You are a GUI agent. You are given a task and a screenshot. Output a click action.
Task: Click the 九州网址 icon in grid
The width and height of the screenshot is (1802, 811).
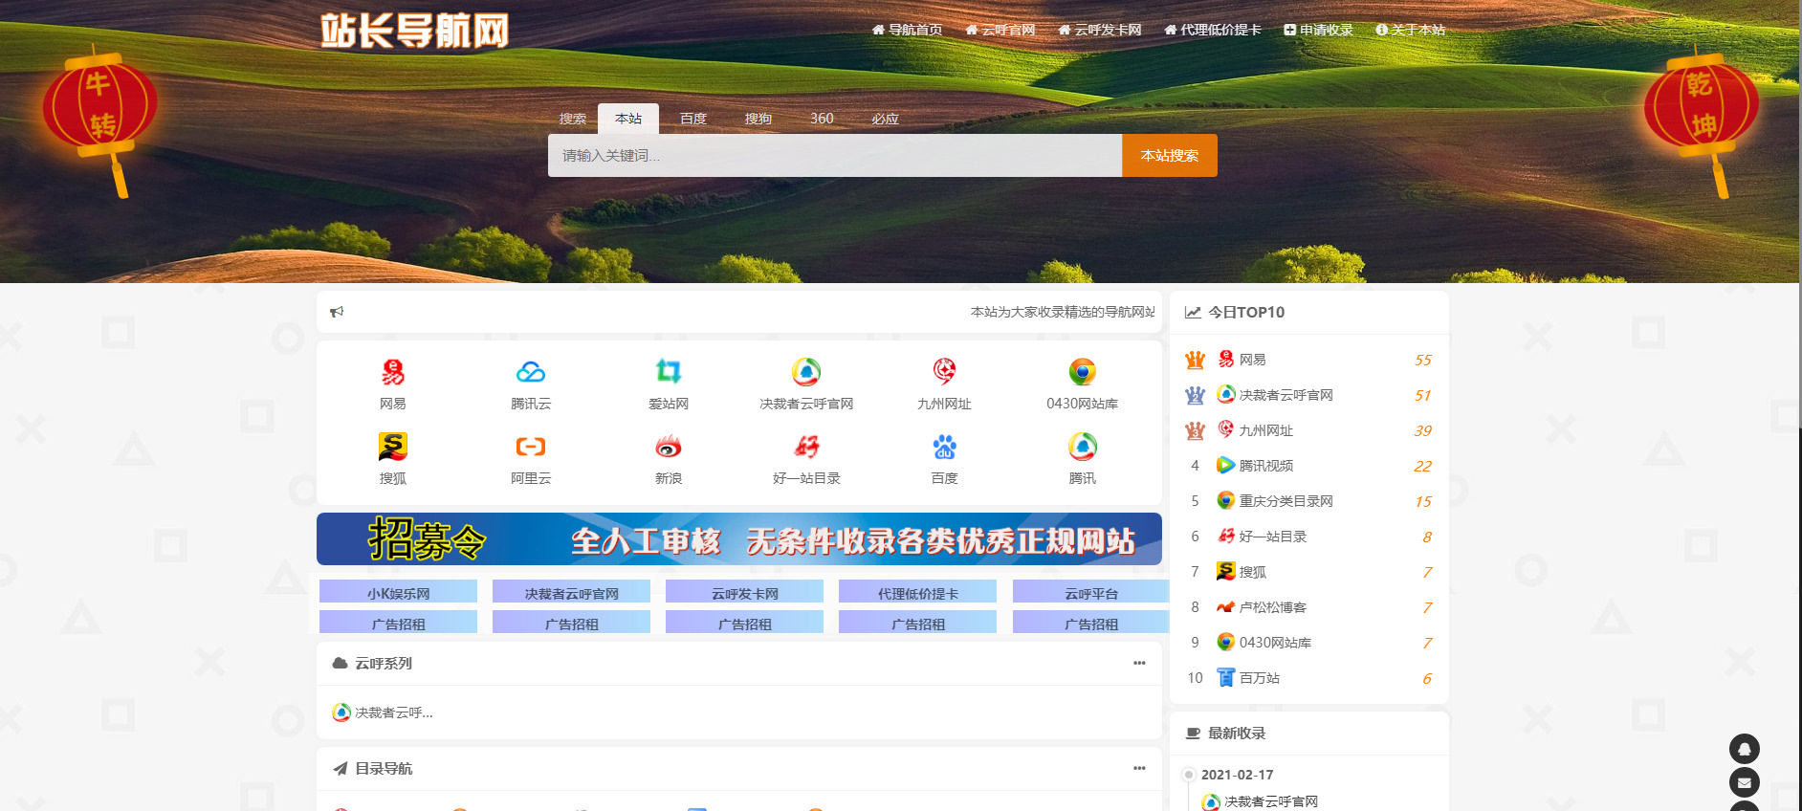point(944,372)
